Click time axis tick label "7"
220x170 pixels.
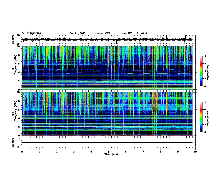click(143, 152)
